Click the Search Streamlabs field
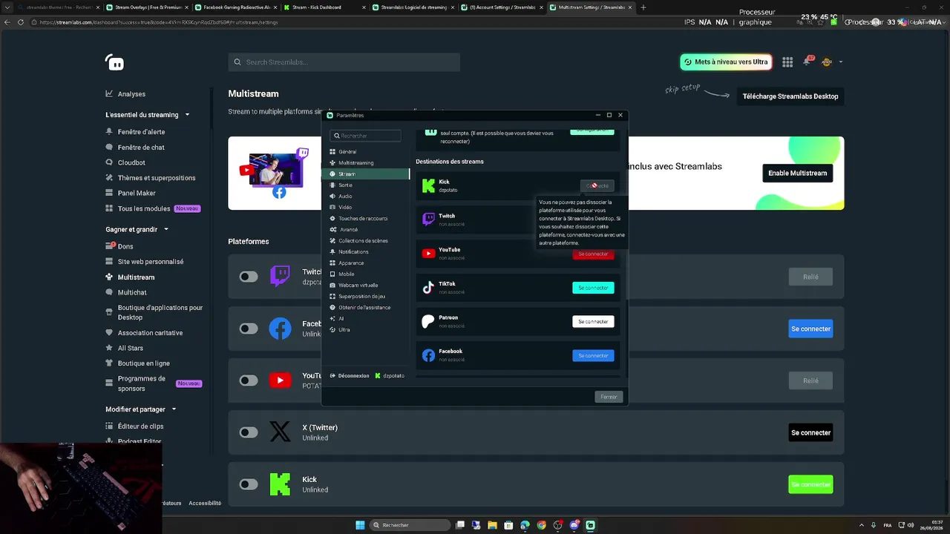 344,62
